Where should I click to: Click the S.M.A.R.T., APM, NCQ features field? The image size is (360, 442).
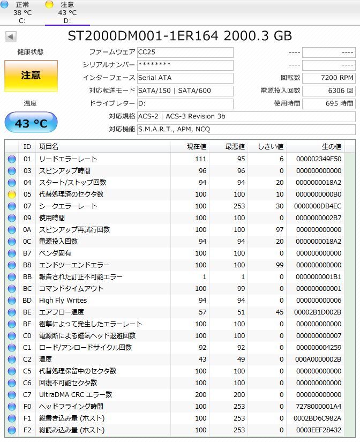pos(246,130)
